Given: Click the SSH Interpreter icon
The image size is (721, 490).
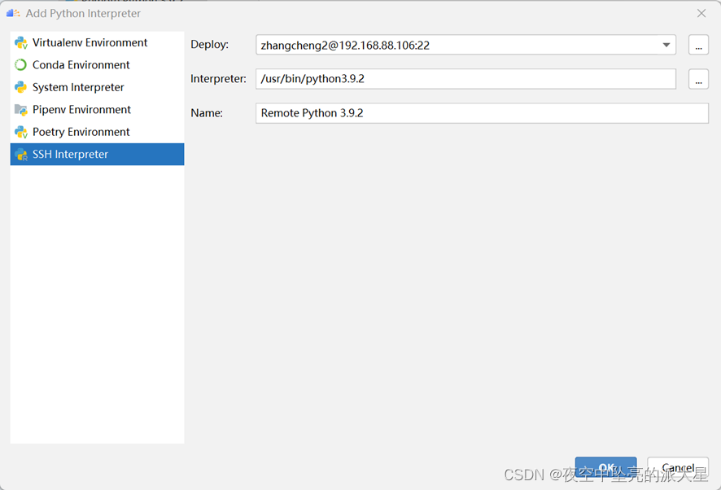Looking at the screenshot, I should tap(20, 154).
